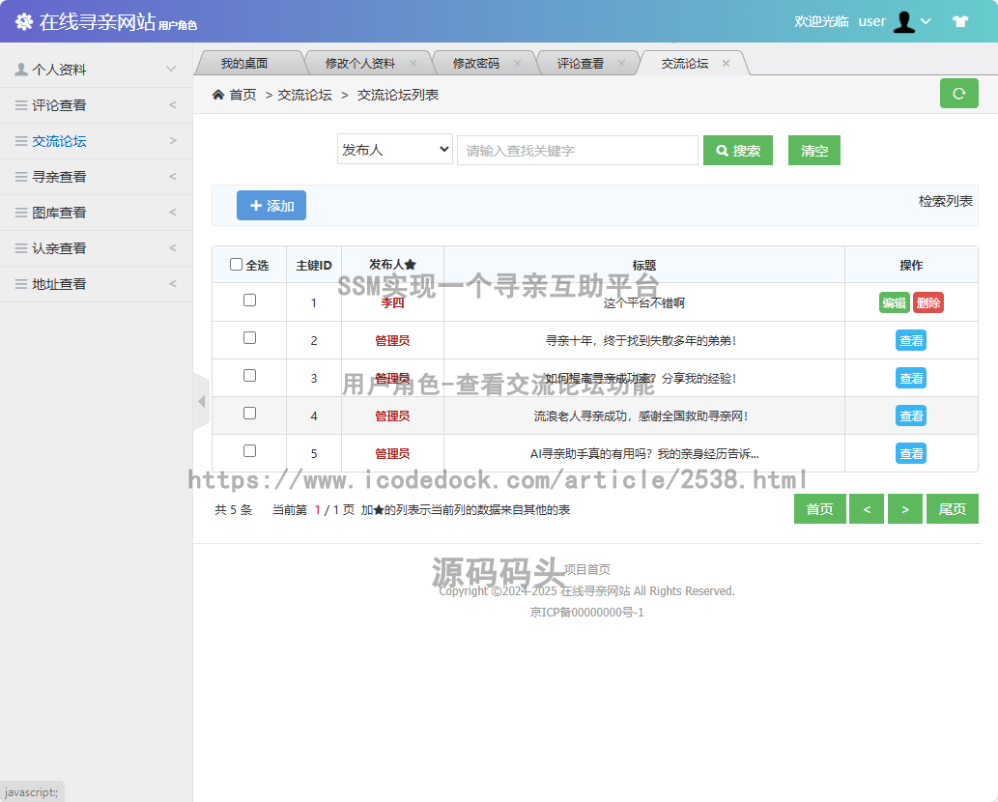The height and width of the screenshot is (802, 998).
Task: Click the list icon beside 地址查看
Action: click(21, 283)
